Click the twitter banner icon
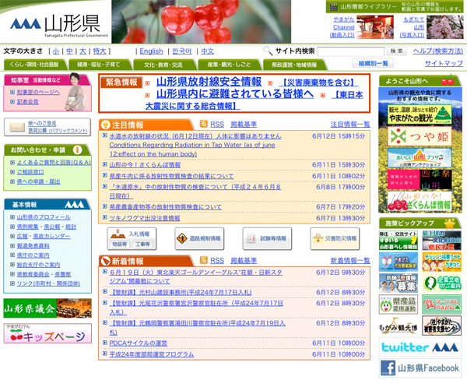The image size is (467, 380). [420, 347]
